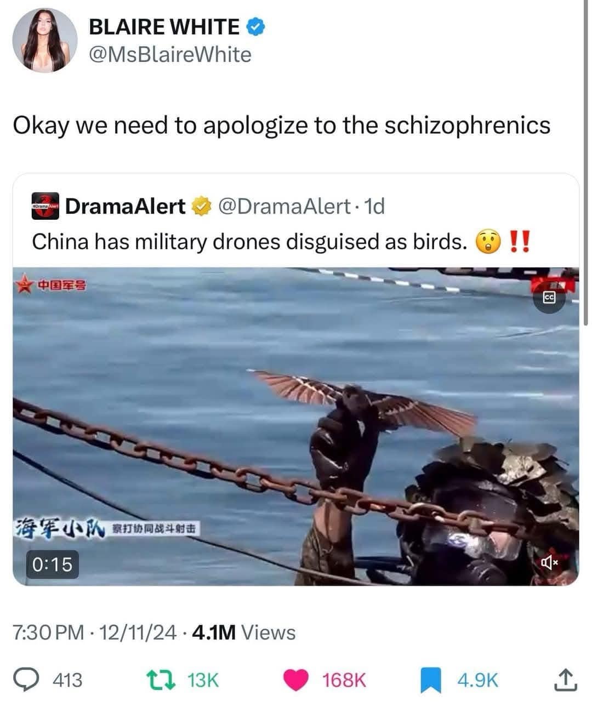Open Blaire White's profile picture
Image resolution: width=592 pixels, height=707 pixels.
45,40
